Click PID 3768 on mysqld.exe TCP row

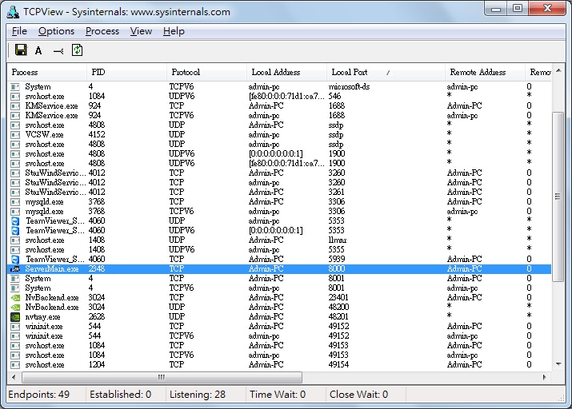click(97, 202)
